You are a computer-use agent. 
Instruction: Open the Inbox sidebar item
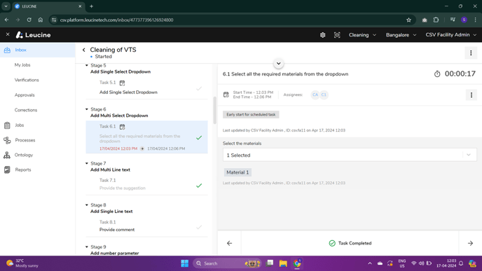(x=38, y=50)
